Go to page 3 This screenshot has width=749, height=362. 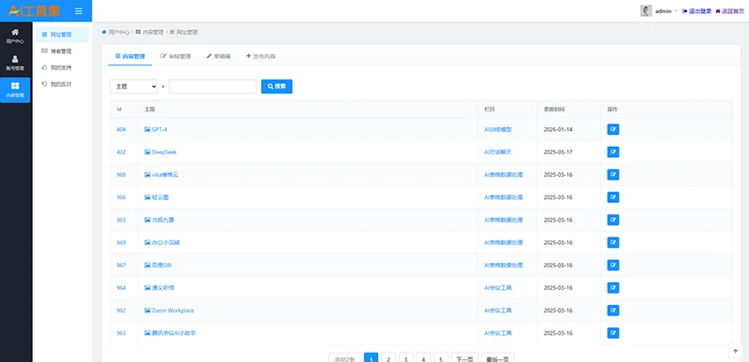pos(406,359)
